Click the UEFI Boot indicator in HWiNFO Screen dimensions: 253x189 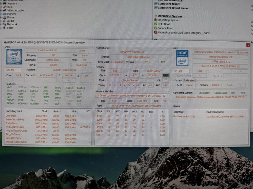pyautogui.click(x=204, y=93)
